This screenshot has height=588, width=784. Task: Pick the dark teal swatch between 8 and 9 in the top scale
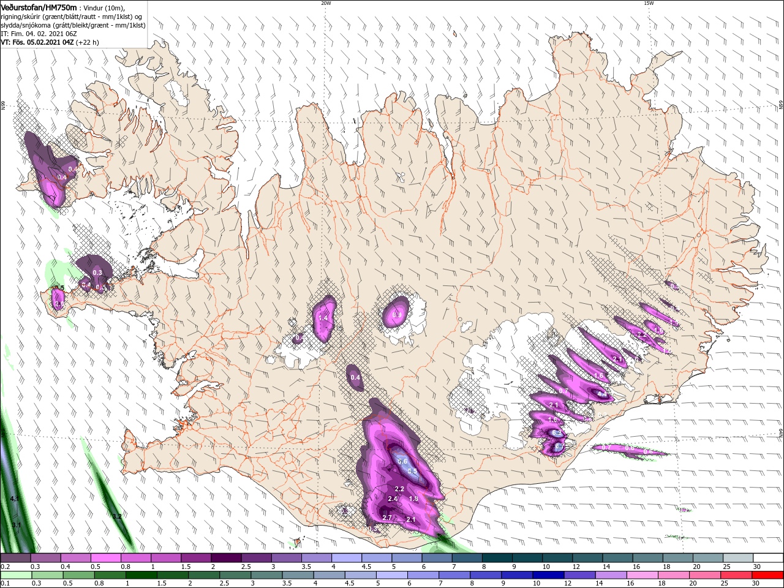pos(496,558)
